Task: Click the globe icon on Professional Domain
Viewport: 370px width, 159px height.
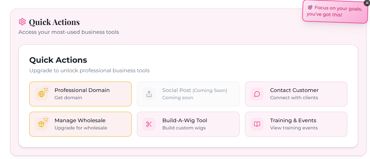Action: (x=41, y=94)
